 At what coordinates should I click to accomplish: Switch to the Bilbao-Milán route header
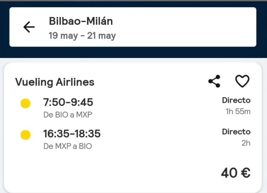coord(81,21)
